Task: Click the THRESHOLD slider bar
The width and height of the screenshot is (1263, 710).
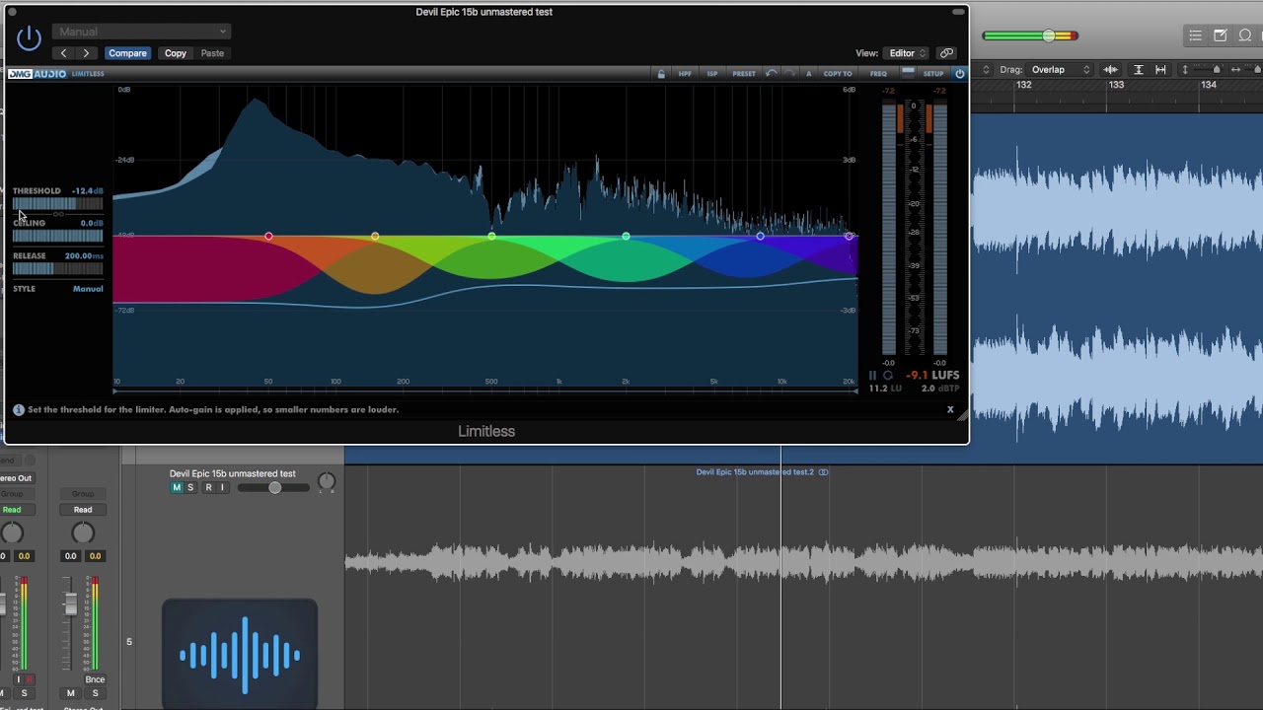Action: click(x=57, y=204)
